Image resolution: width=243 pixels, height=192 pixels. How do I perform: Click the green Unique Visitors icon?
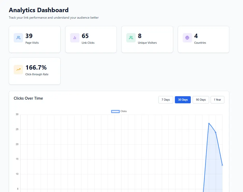(131, 38)
